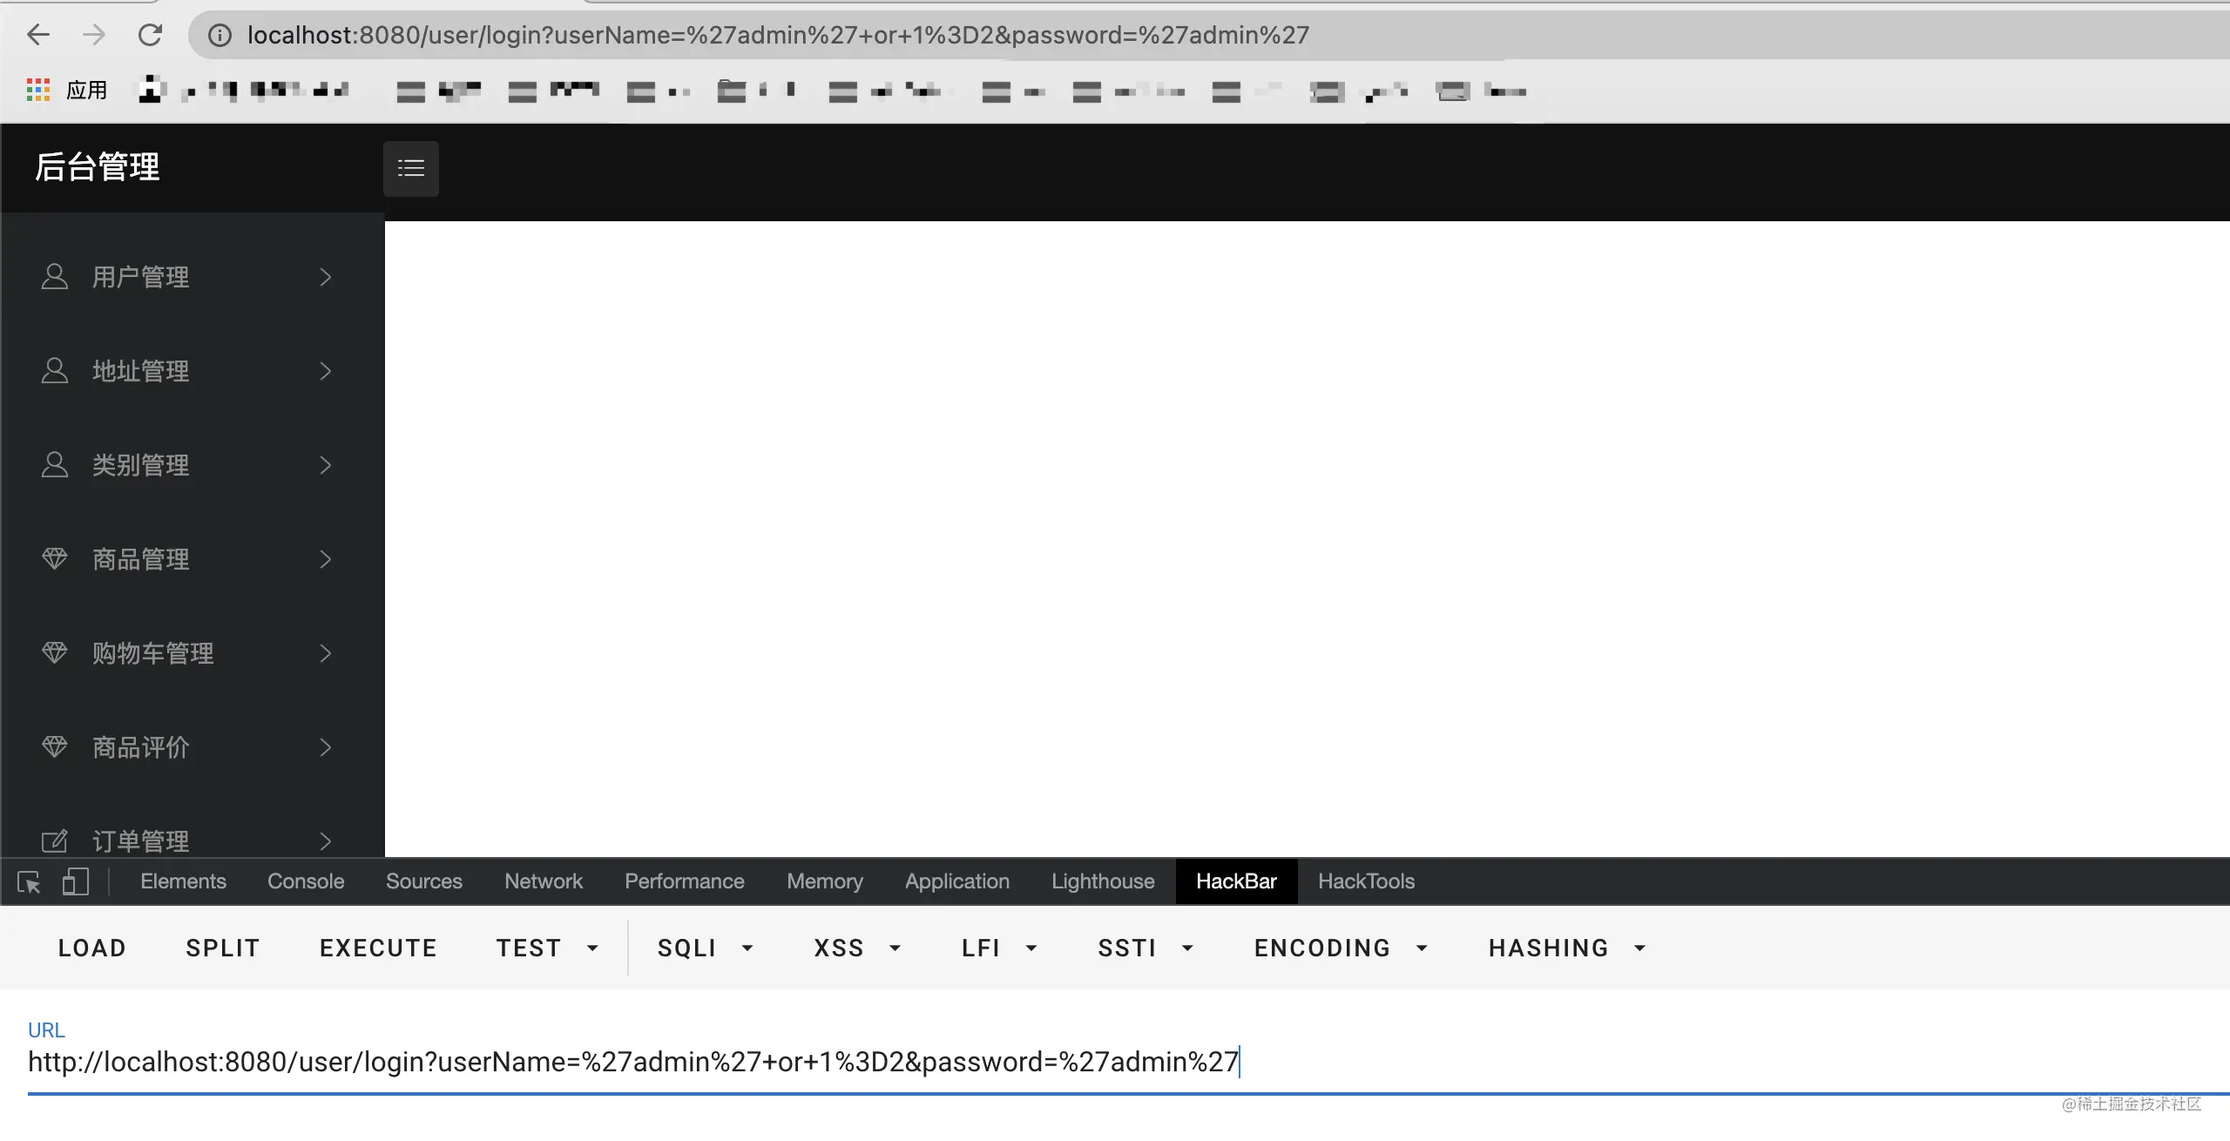2230x1141 pixels.
Task: Click the HackBar URL input field
Action: coord(1129,1063)
